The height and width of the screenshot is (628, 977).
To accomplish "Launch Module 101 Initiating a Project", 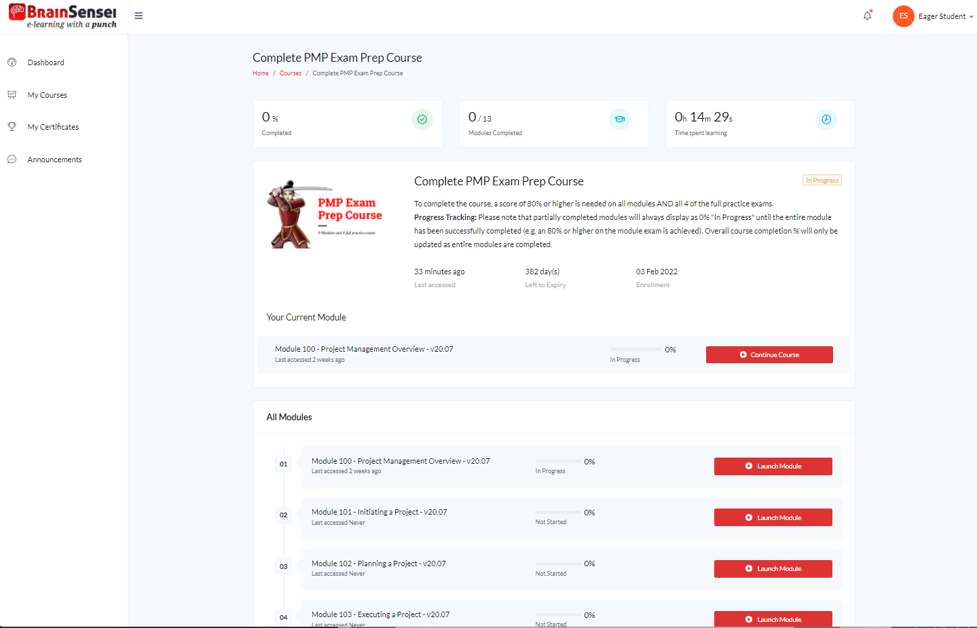I will (x=773, y=517).
